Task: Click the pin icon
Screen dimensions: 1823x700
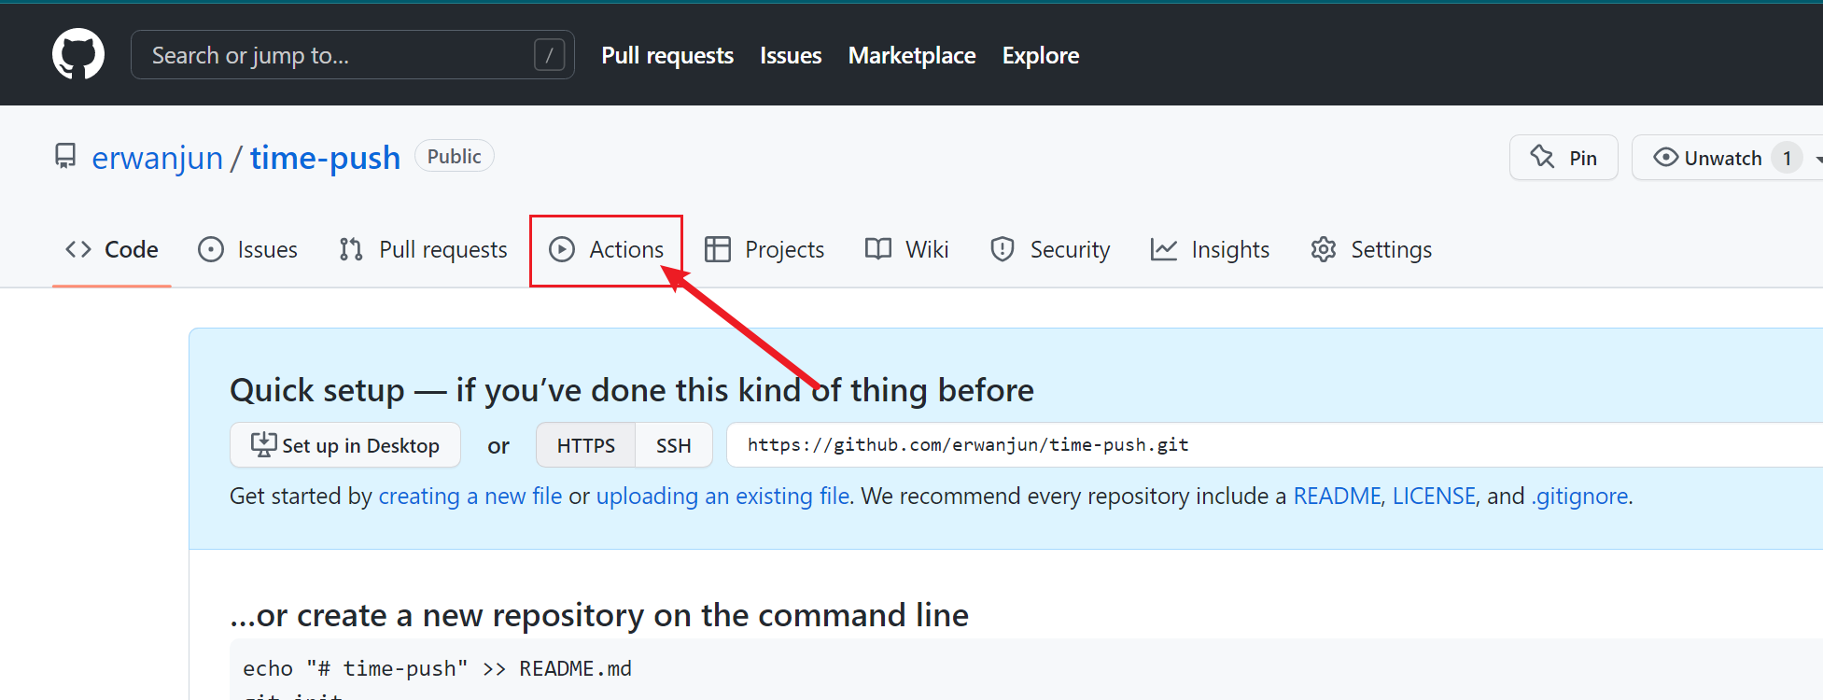Action: pyautogui.click(x=1543, y=157)
